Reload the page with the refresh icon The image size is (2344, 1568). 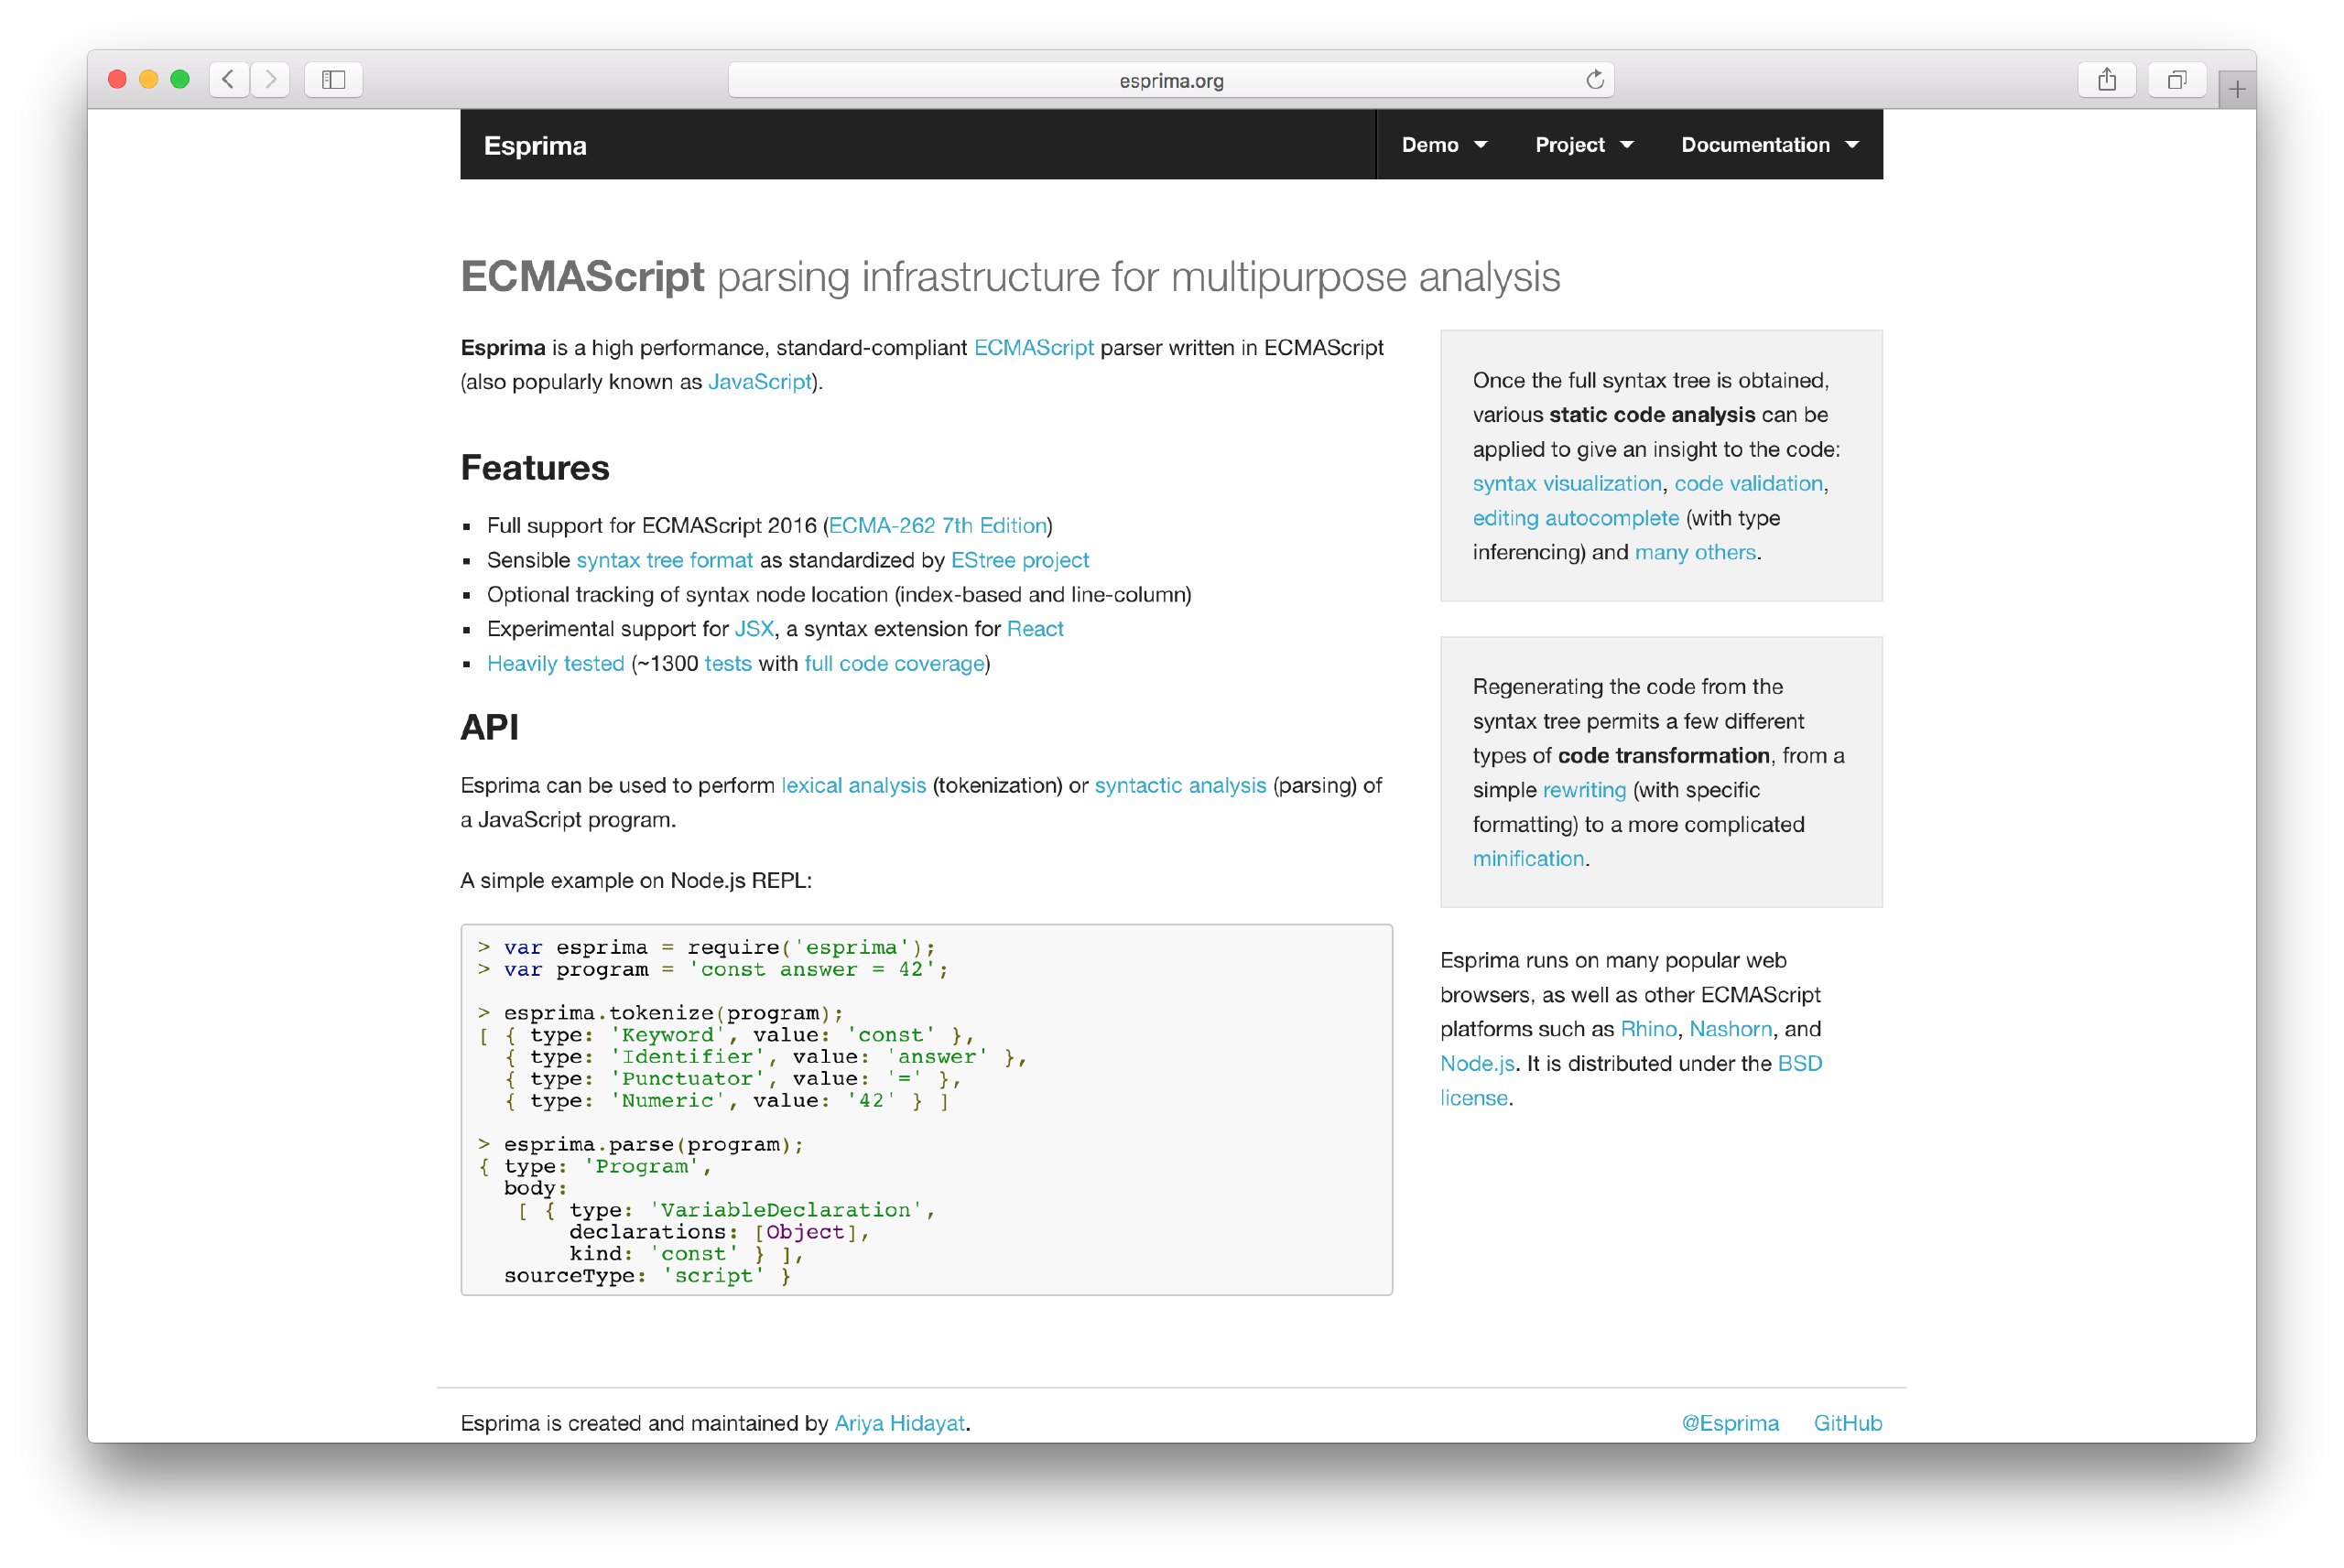pos(1594,79)
